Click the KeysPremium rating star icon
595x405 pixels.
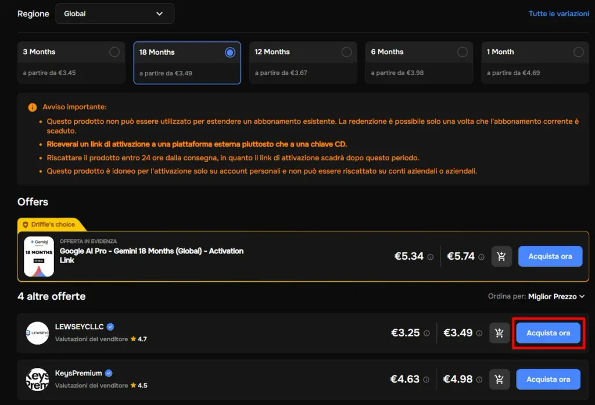point(133,385)
